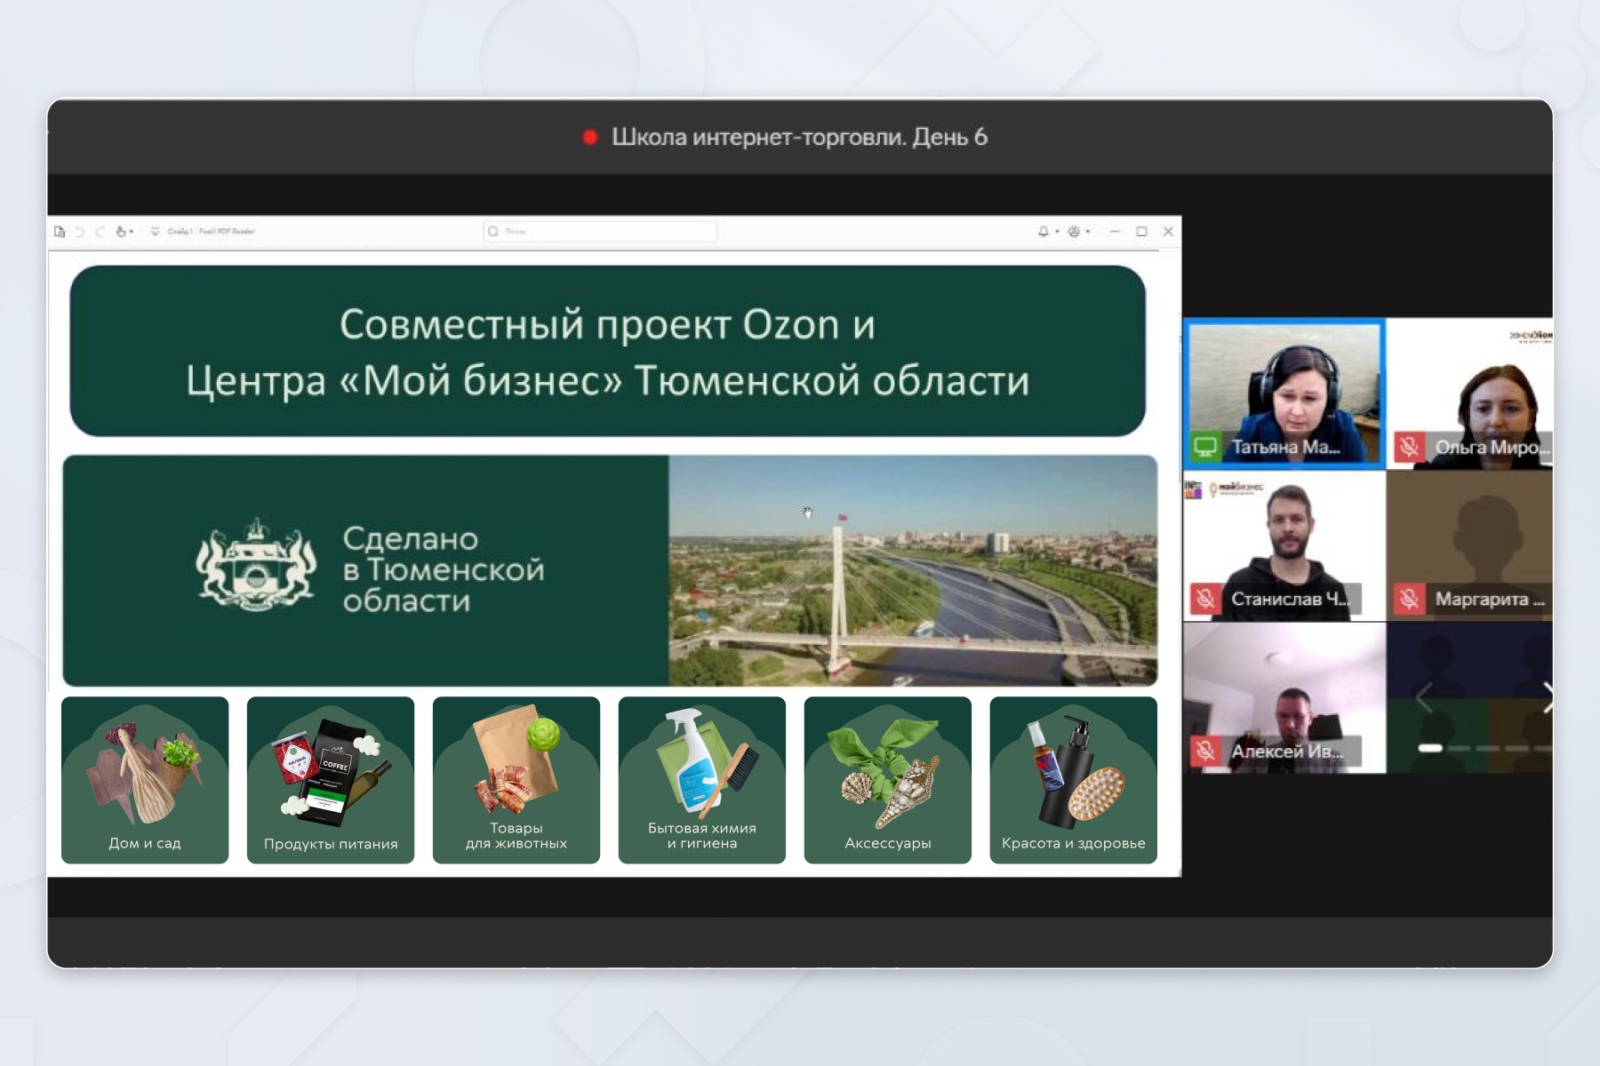Viewport: 1600px width, 1066px height.
Task: Click the search field in PDF reader
Action: [600, 232]
